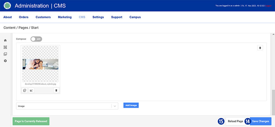Click the trash icon at the panel's top right

coord(260,48)
